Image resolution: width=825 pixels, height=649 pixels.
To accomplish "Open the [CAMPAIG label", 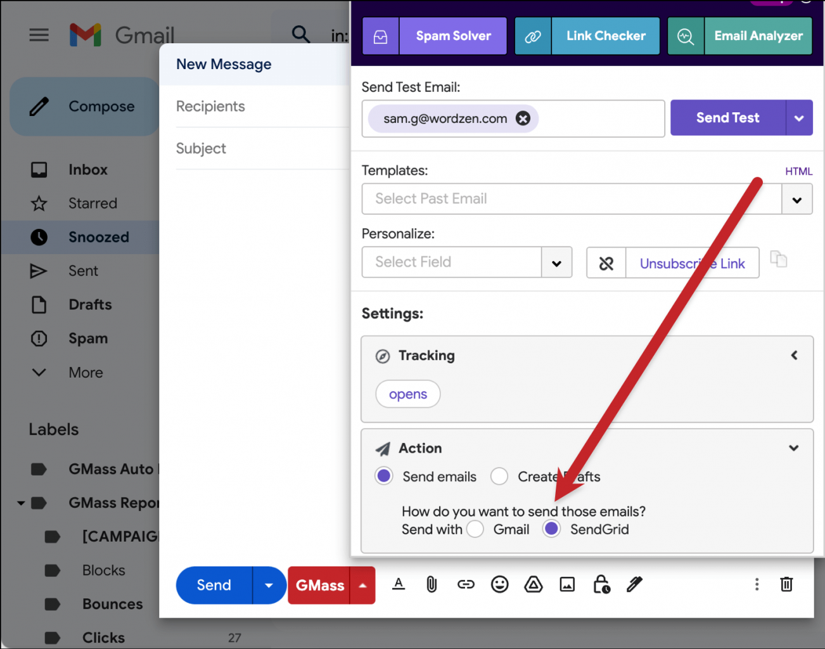I will click(x=120, y=536).
